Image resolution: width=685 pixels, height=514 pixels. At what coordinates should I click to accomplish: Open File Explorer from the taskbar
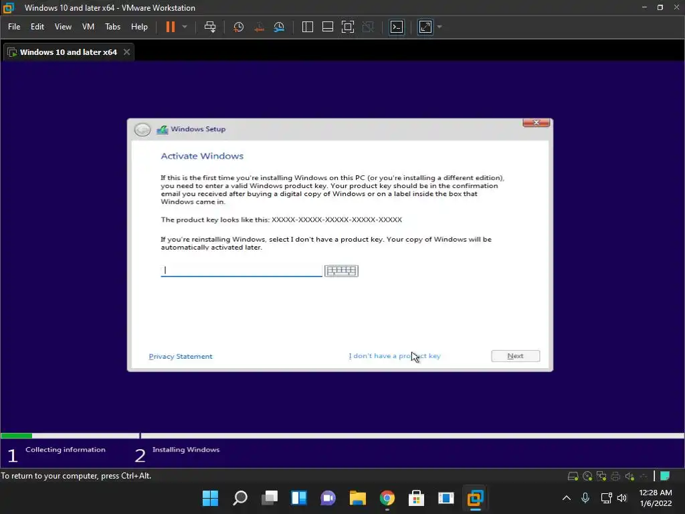pos(358,498)
